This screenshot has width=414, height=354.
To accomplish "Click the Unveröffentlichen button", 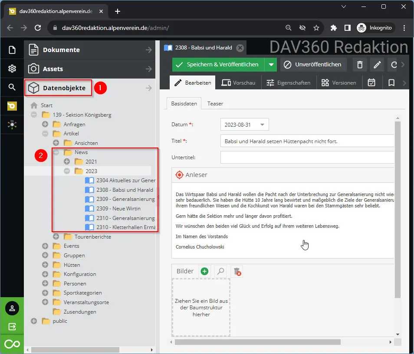I will coord(313,65).
